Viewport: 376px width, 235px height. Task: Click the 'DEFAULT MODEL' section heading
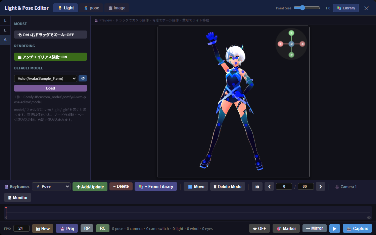(x=28, y=68)
